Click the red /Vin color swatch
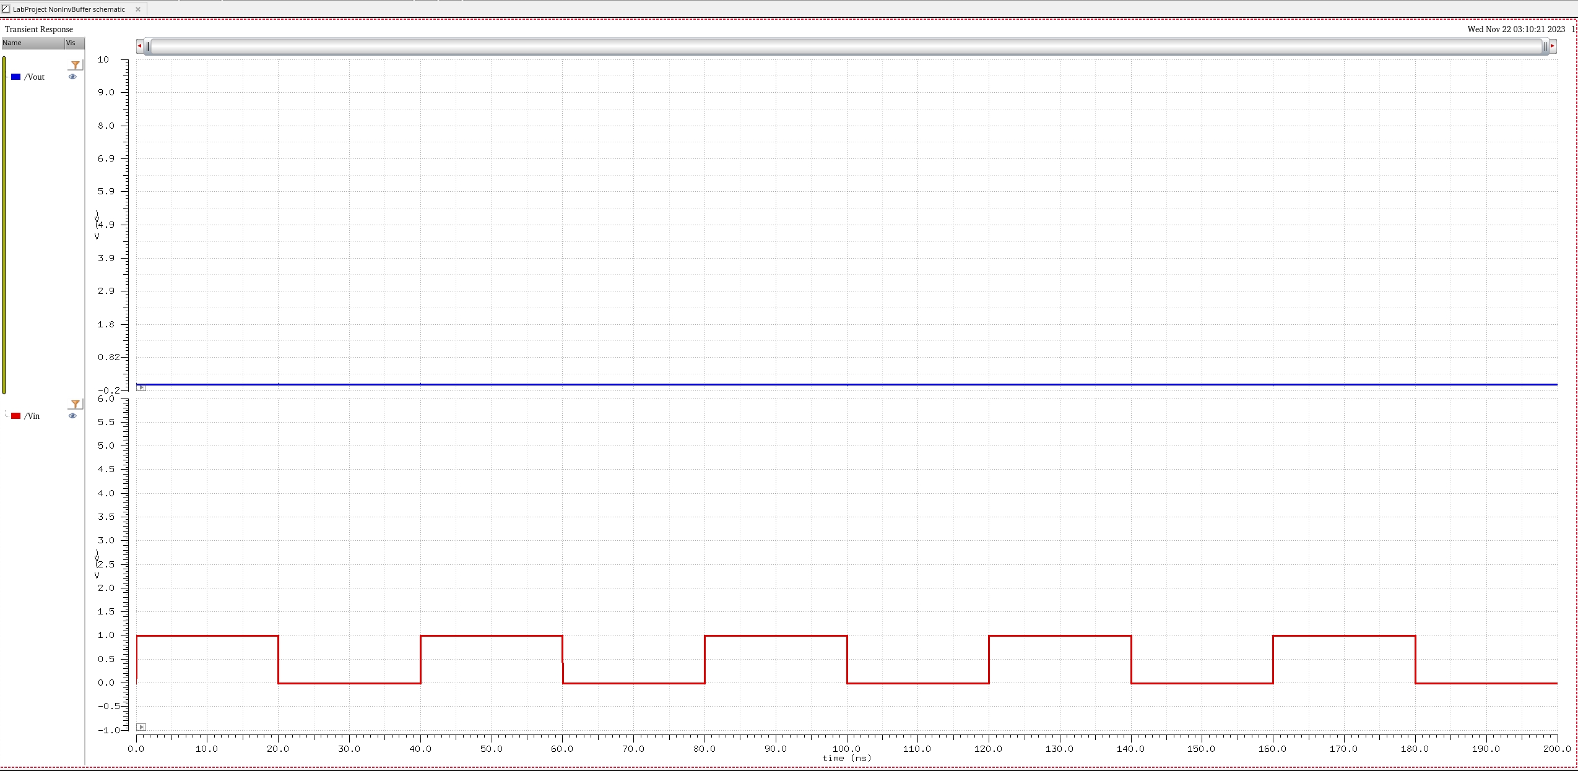The height and width of the screenshot is (771, 1578). [16, 416]
